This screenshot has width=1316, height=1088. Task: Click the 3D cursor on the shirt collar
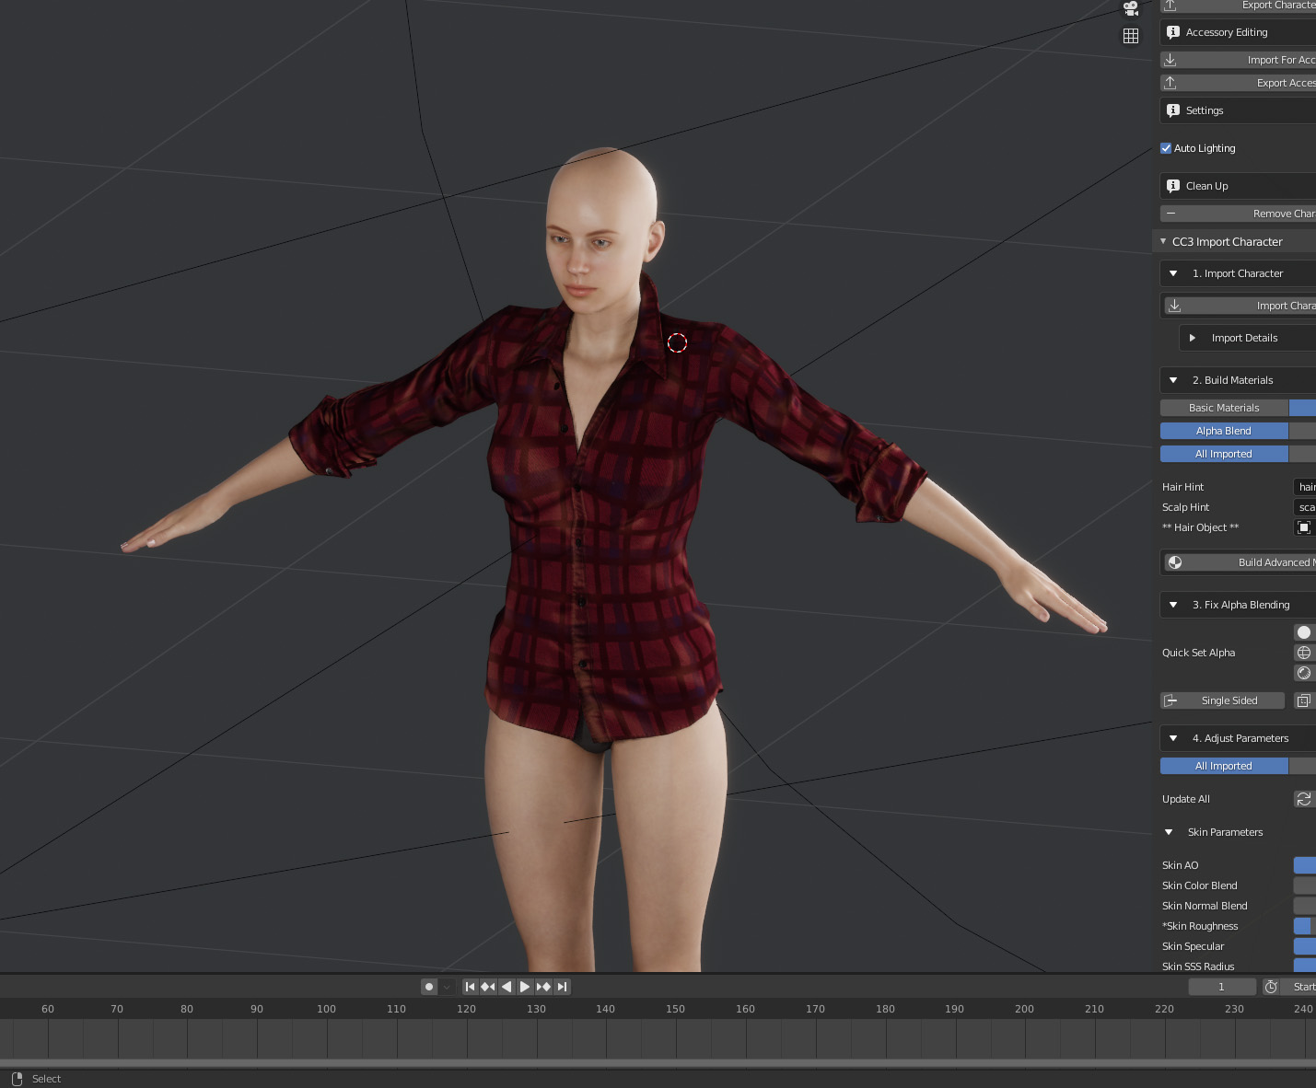coord(677,342)
